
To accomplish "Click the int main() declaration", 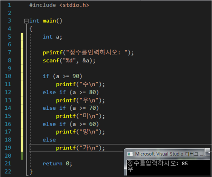I will click(x=46, y=21).
